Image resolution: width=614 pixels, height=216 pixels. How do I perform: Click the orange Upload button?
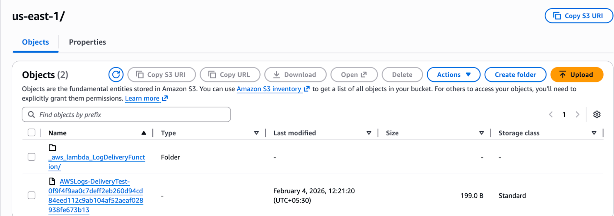pyautogui.click(x=577, y=74)
